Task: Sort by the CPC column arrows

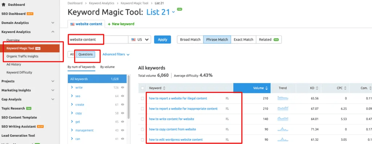Action: pyautogui.click(x=345, y=88)
